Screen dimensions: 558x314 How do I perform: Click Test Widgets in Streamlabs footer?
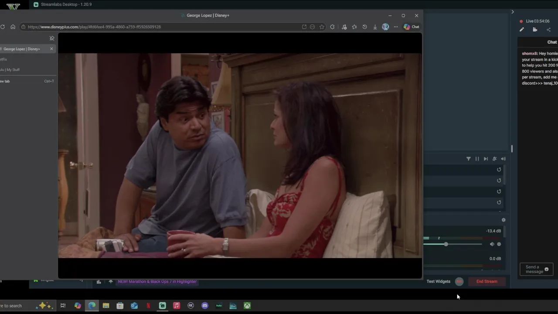(439, 281)
